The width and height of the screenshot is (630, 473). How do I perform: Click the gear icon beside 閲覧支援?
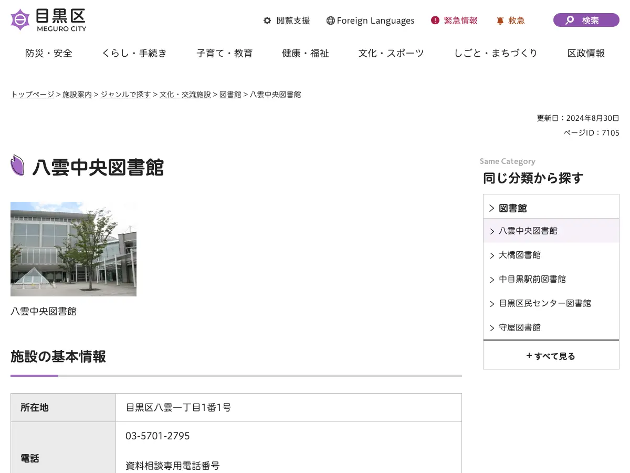click(267, 20)
